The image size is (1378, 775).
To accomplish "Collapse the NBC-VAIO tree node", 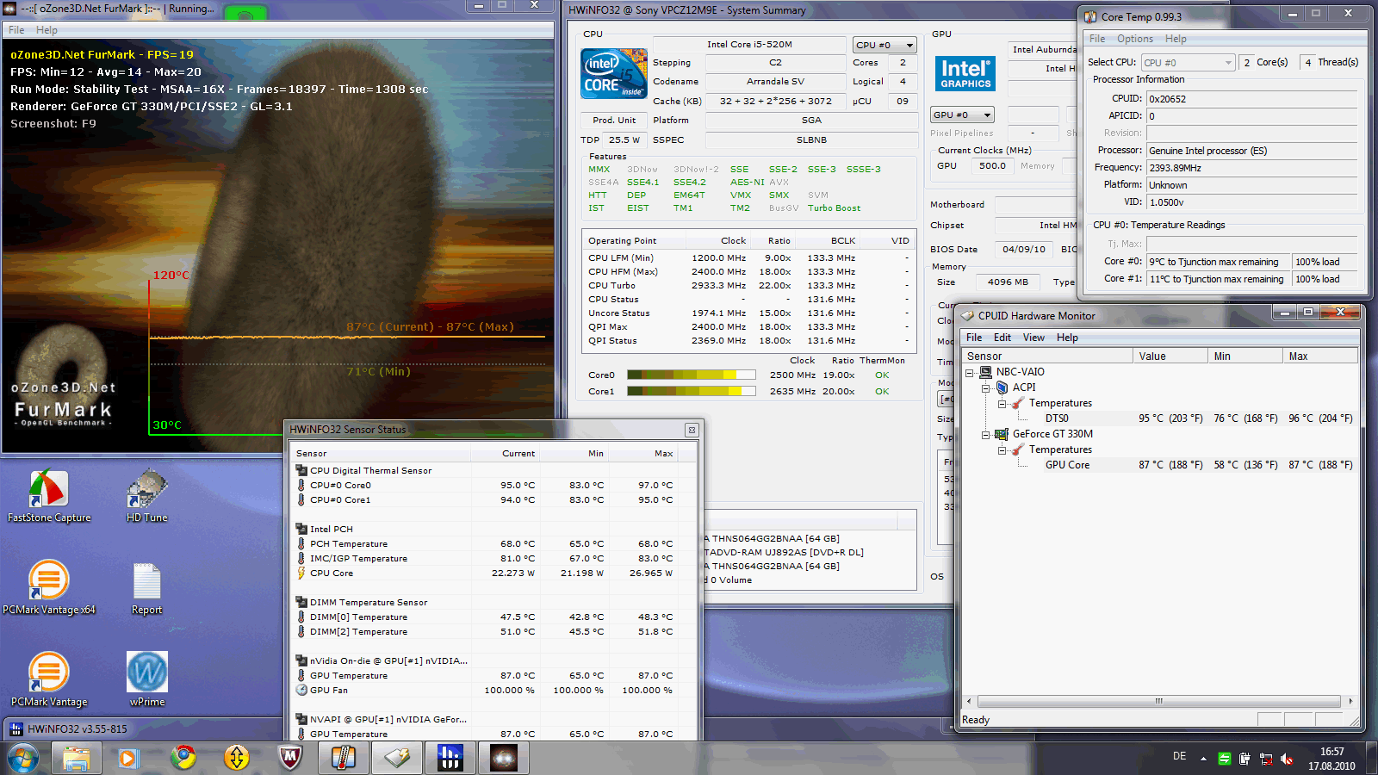I will [970, 373].
